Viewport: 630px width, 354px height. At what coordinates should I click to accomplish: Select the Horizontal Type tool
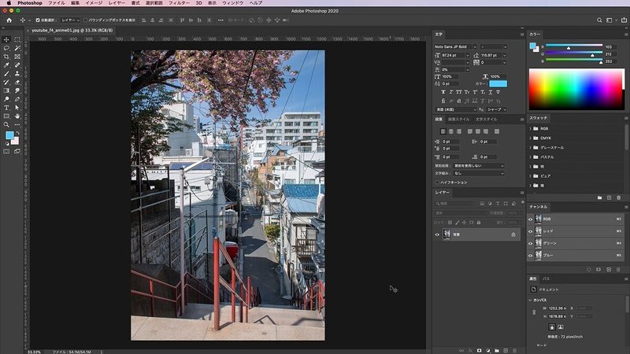(6, 108)
